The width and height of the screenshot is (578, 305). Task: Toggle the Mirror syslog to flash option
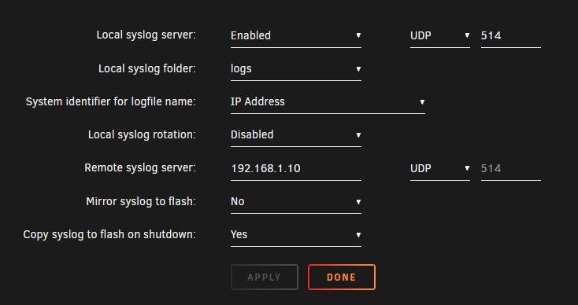[295, 201]
